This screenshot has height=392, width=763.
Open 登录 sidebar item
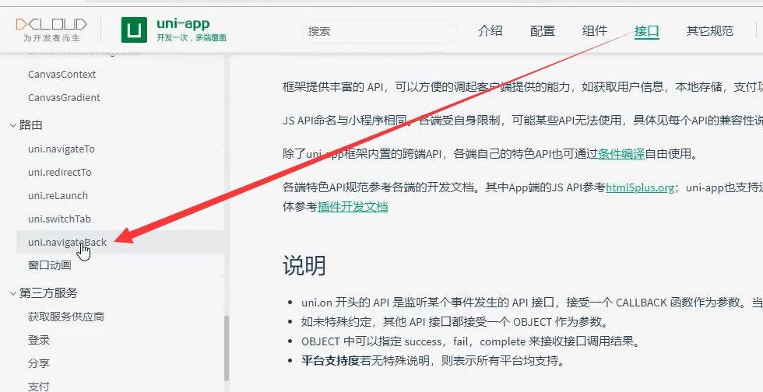[x=39, y=340]
